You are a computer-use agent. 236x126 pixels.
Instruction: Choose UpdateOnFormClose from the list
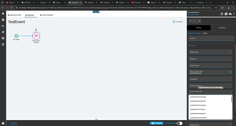(x=210, y=109)
